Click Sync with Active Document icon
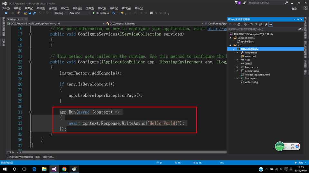This screenshot has height=173, width=309. (x=252, y=24)
